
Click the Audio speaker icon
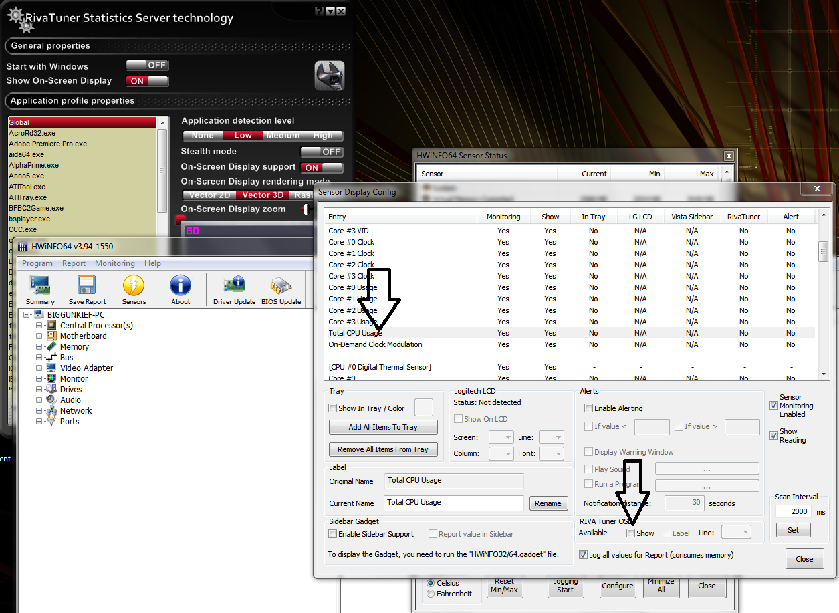[x=51, y=400]
